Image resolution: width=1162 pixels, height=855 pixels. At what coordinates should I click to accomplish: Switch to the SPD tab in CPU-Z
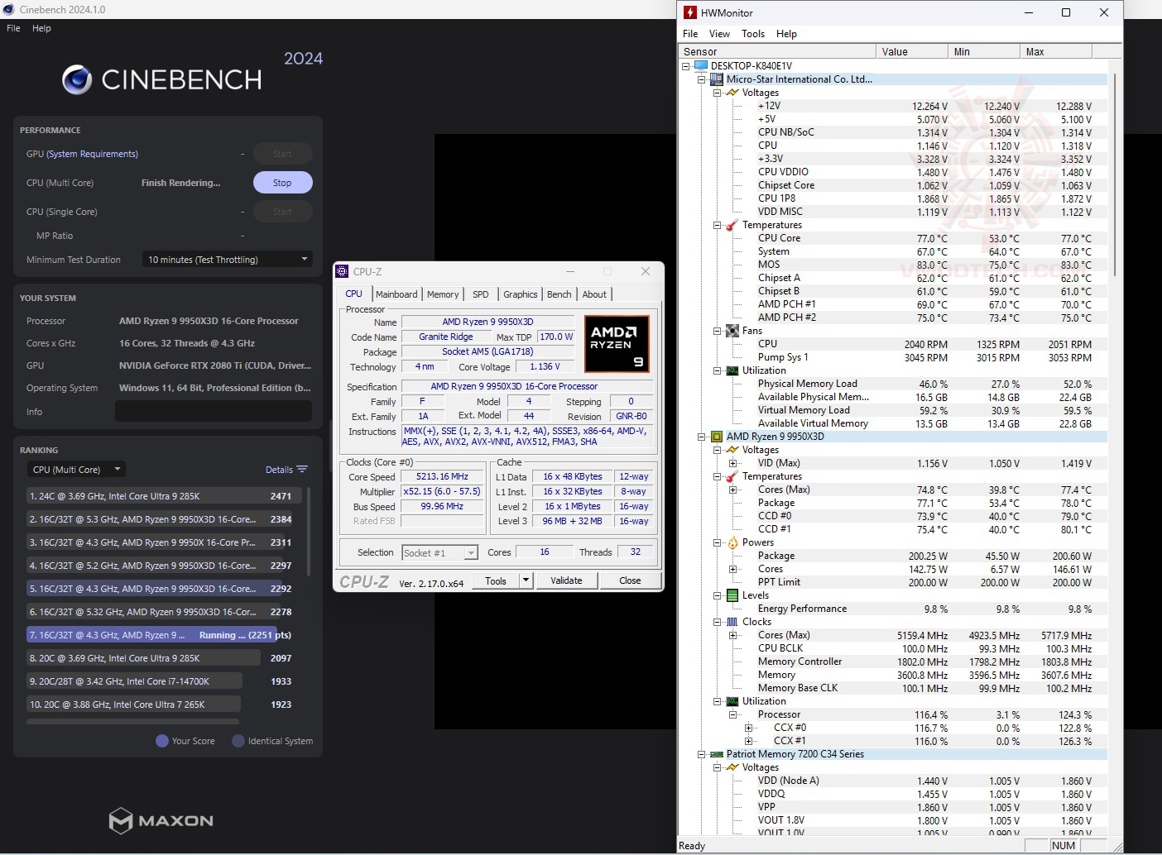pyautogui.click(x=481, y=294)
